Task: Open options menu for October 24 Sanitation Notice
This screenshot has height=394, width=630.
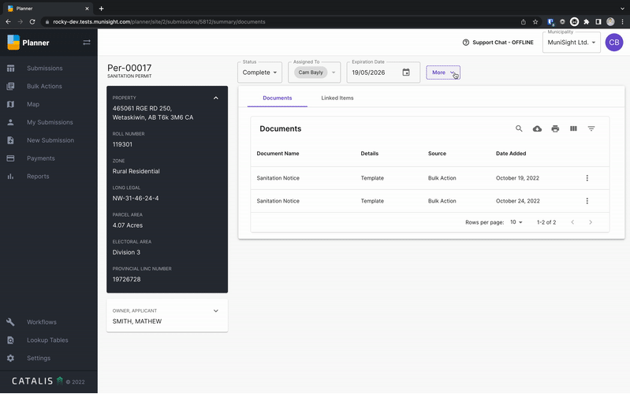Action: pyautogui.click(x=587, y=201)
